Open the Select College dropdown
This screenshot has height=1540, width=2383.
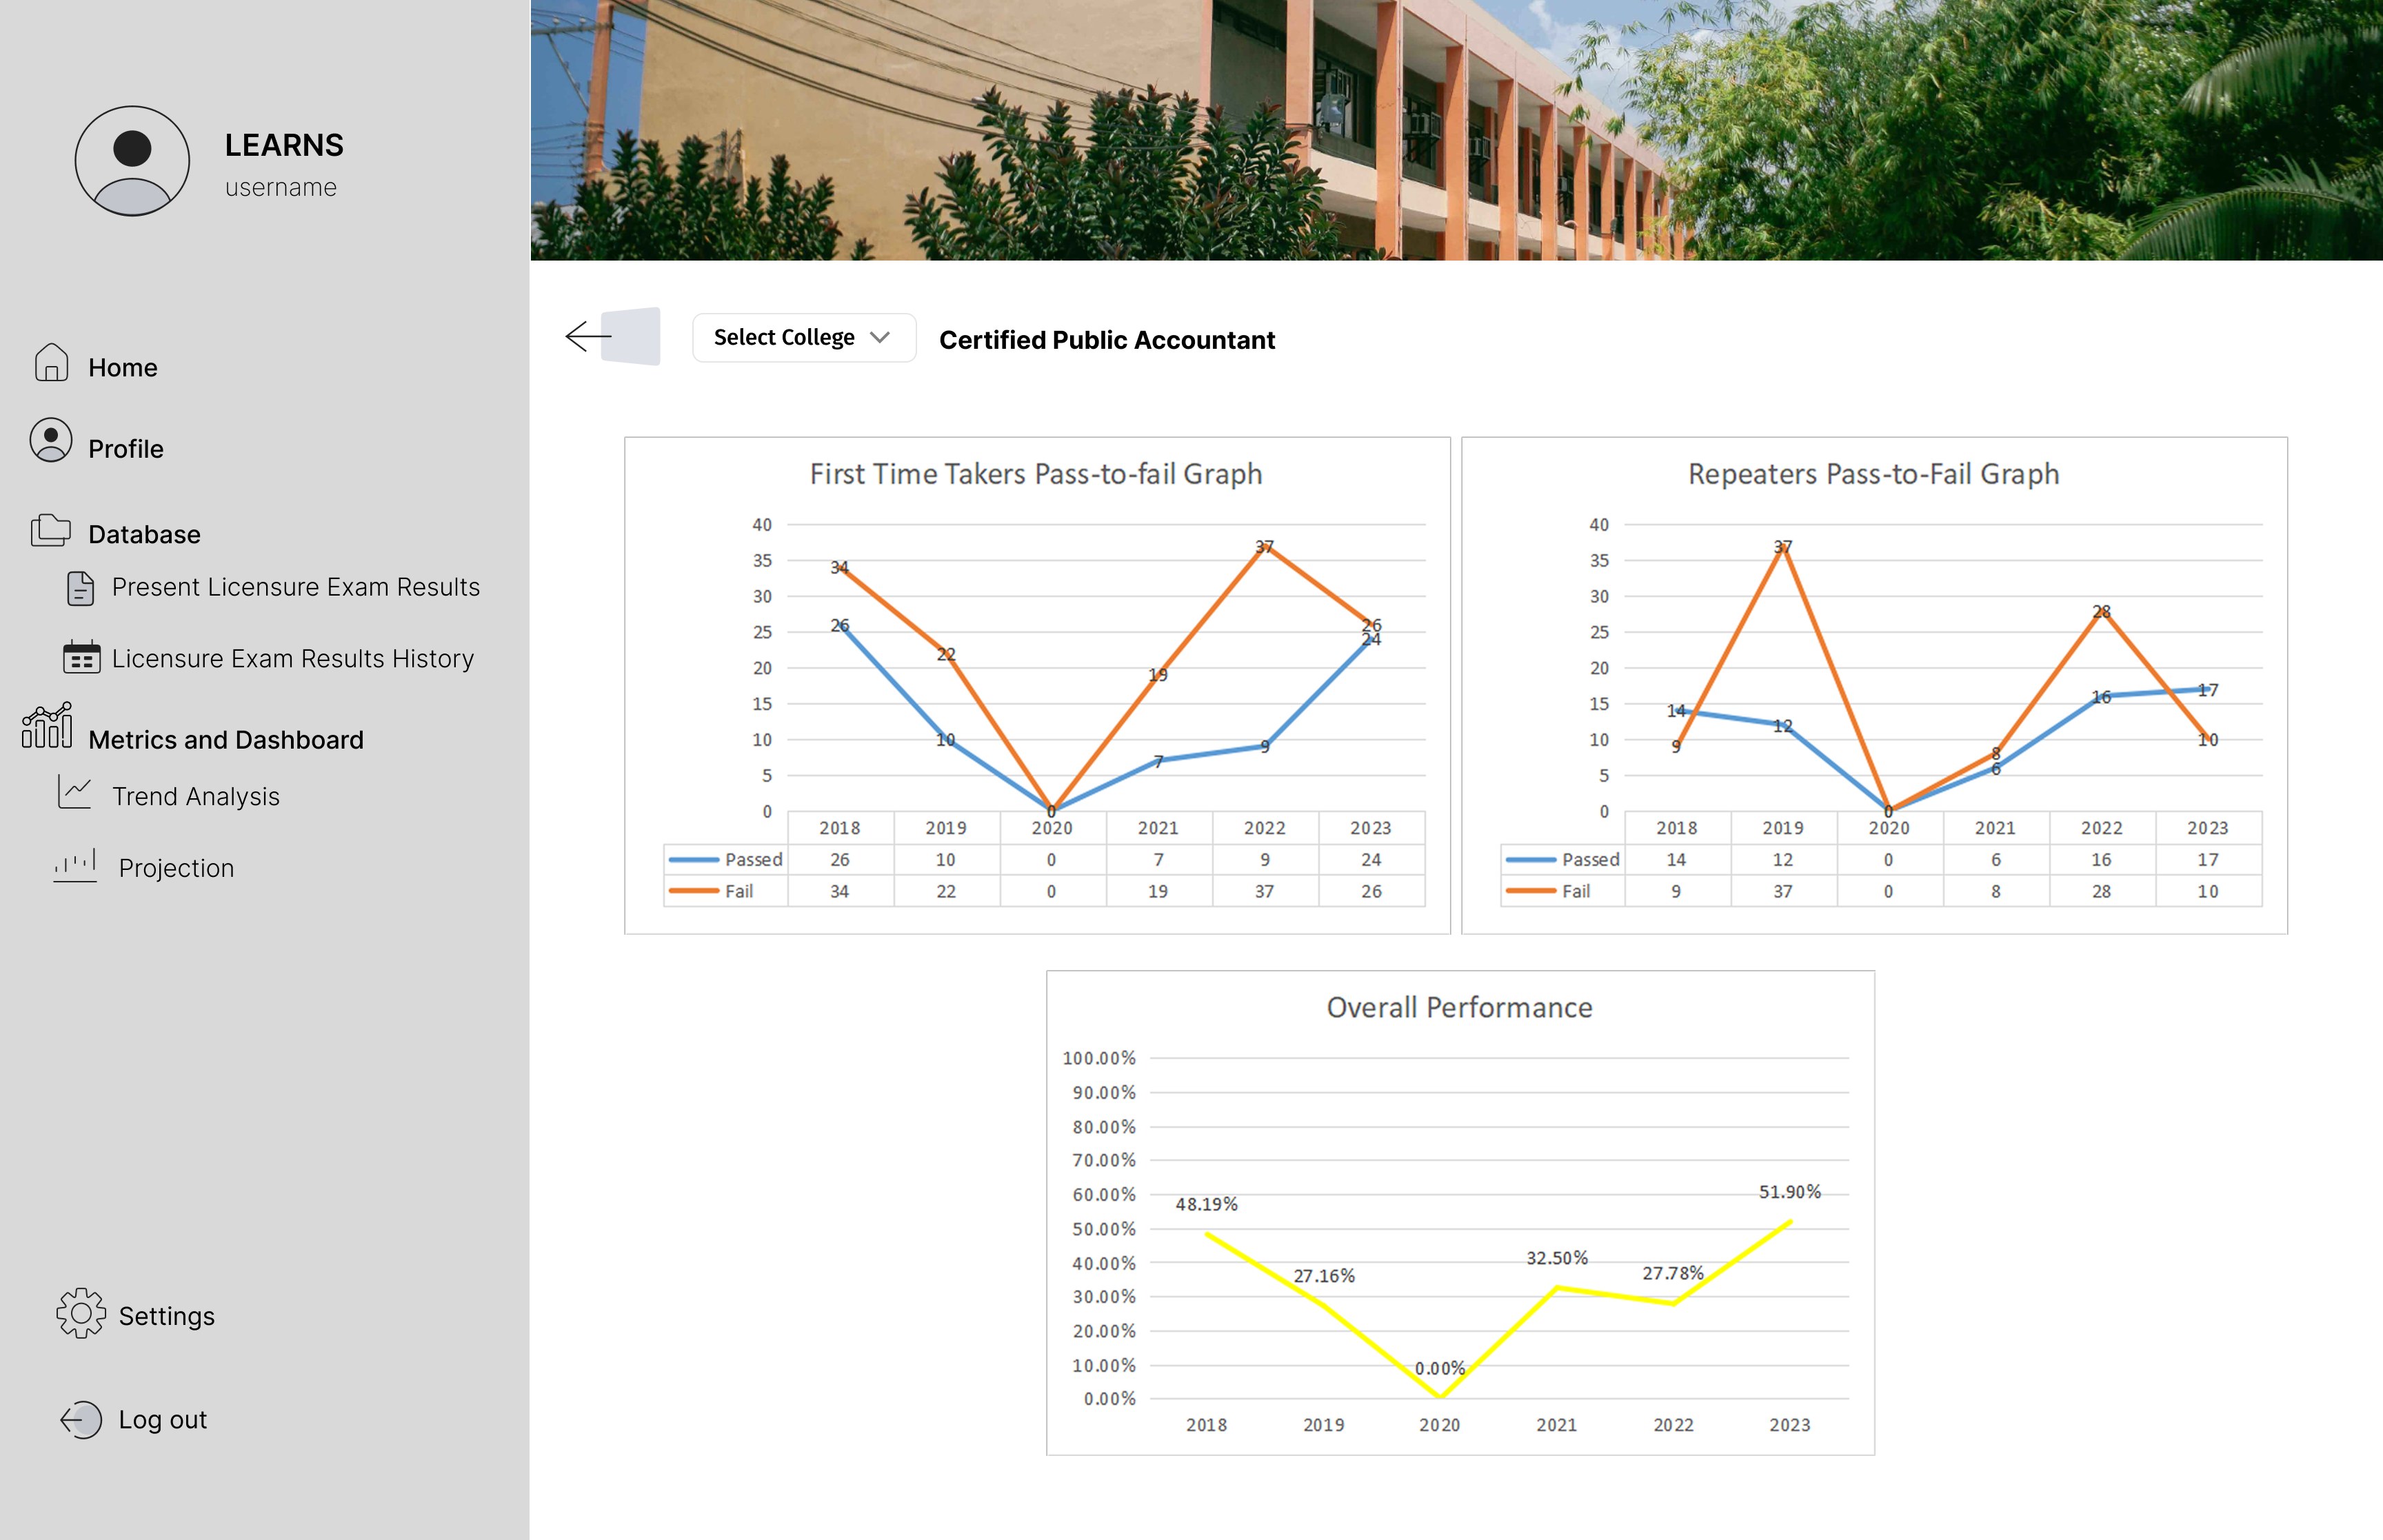click(x=804, y=337)
